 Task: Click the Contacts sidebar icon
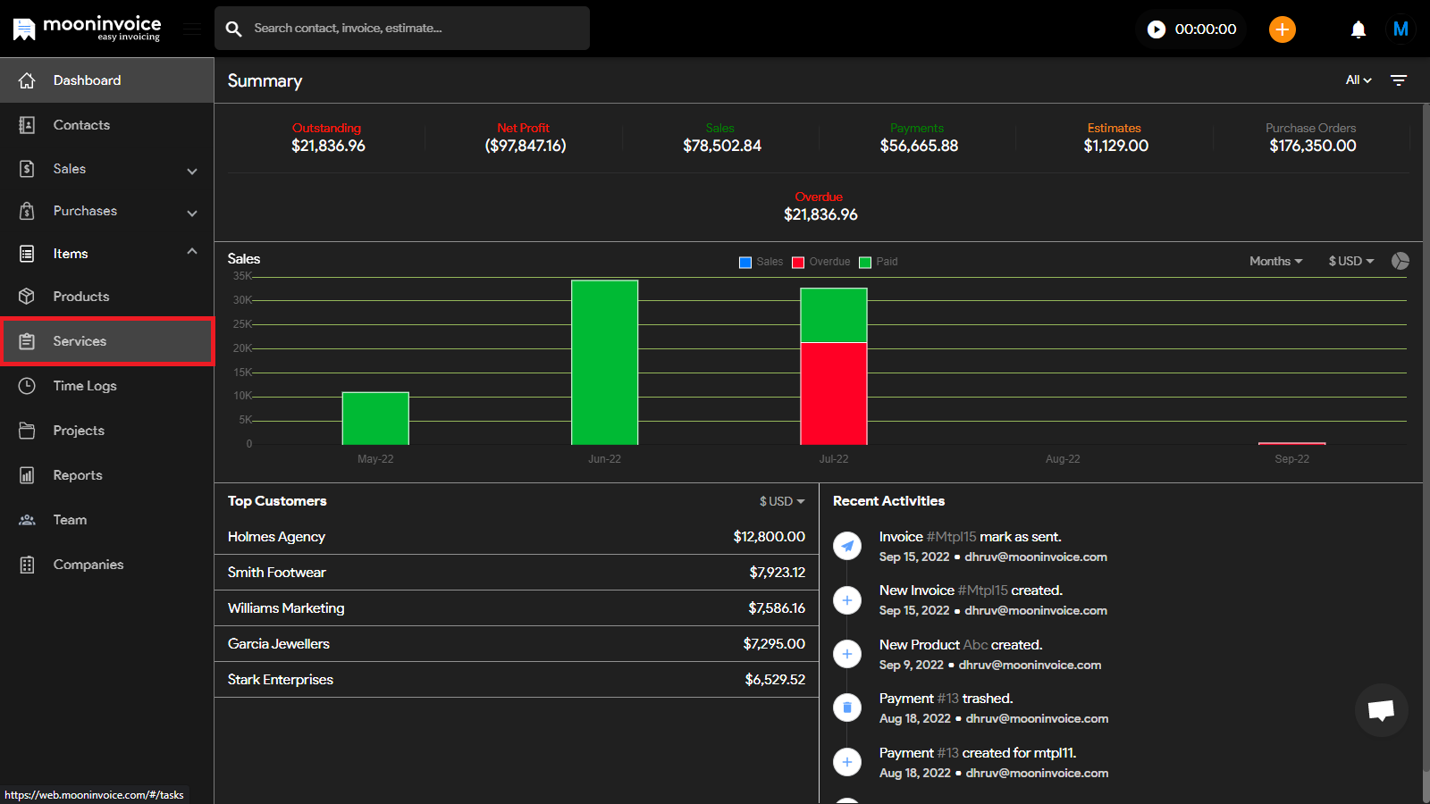(27, 125)
